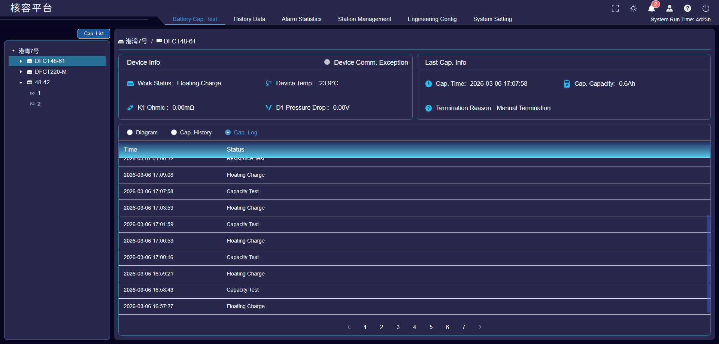Select current log page 1
Viewport: 719px width, 344px height.
coord(365,327)
